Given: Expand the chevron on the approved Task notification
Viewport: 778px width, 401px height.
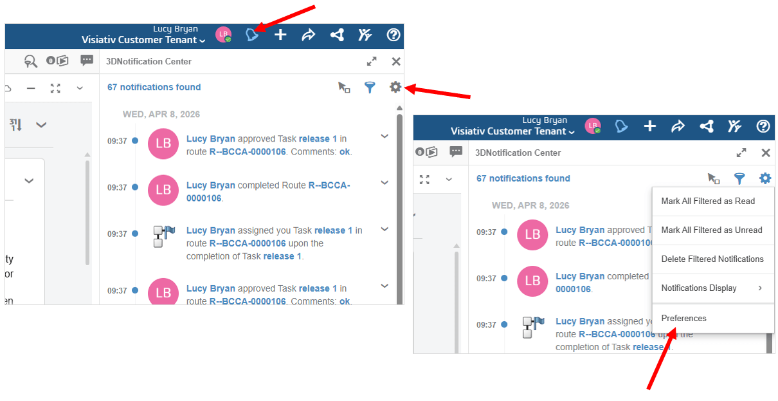Looking at the screenshot, I should (x=384, y=136).
